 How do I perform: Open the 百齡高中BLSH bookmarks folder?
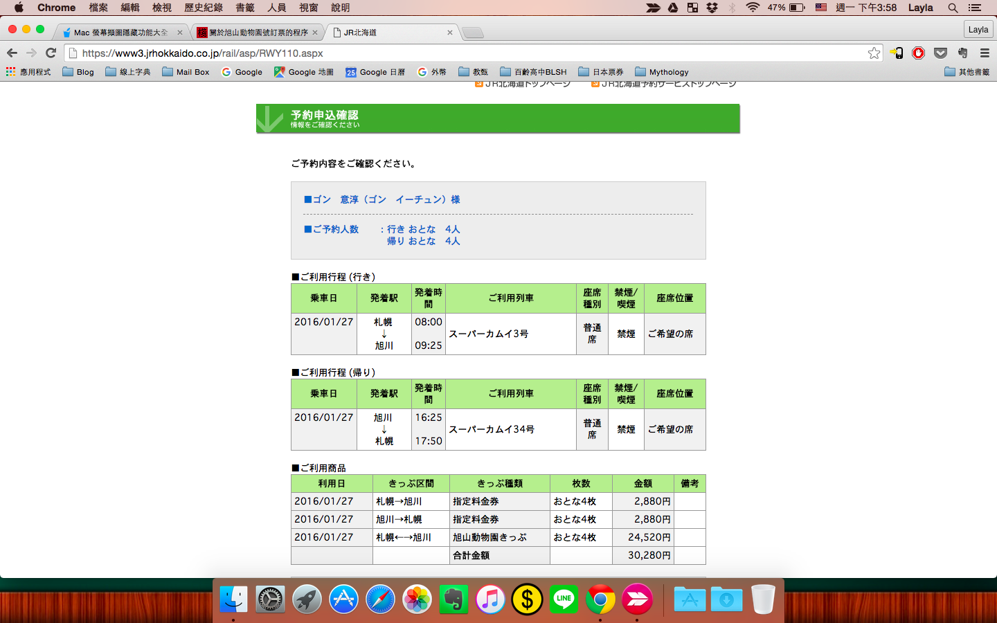coord(533,72)
